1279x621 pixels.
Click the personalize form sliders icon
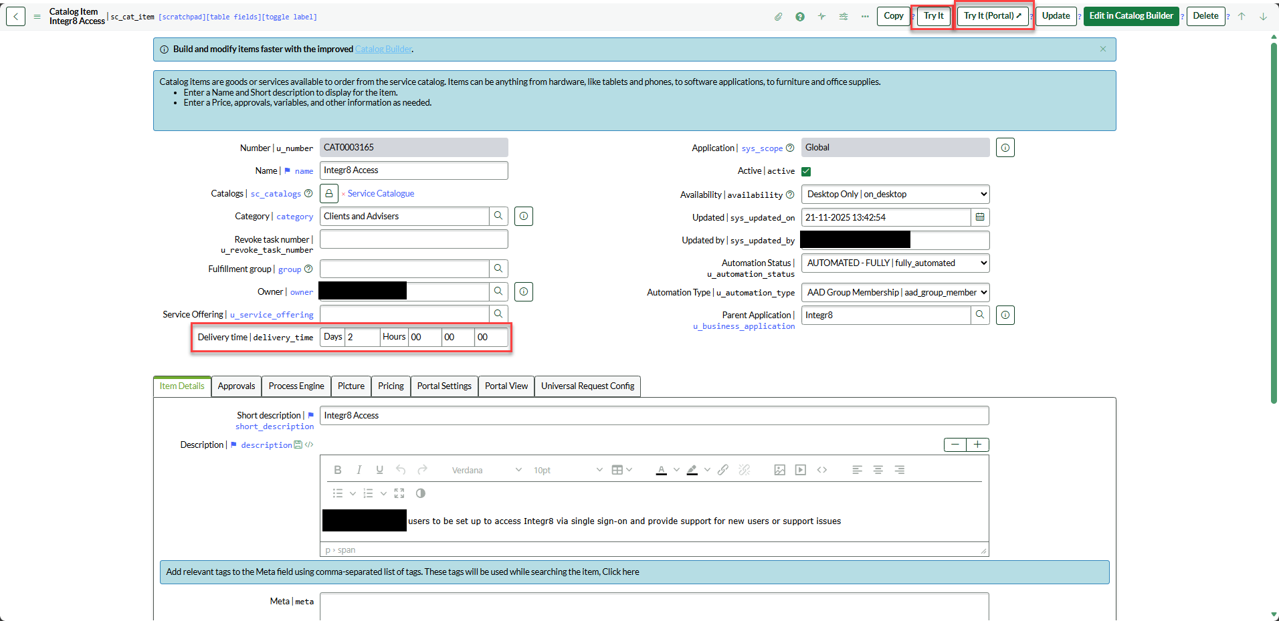(843, 17)
